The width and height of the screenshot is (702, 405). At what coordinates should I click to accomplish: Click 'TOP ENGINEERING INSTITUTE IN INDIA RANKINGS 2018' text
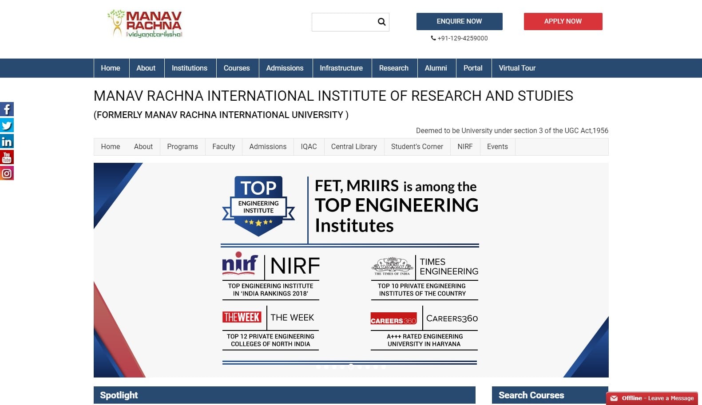270,290
